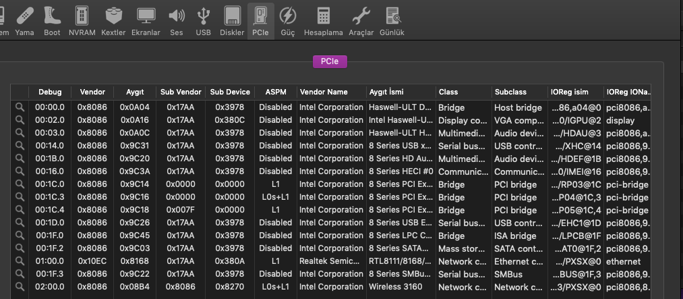Screen dimensions: 683x299
Task: Select the purple PCIe tab label
Action: tap(330, 61)
